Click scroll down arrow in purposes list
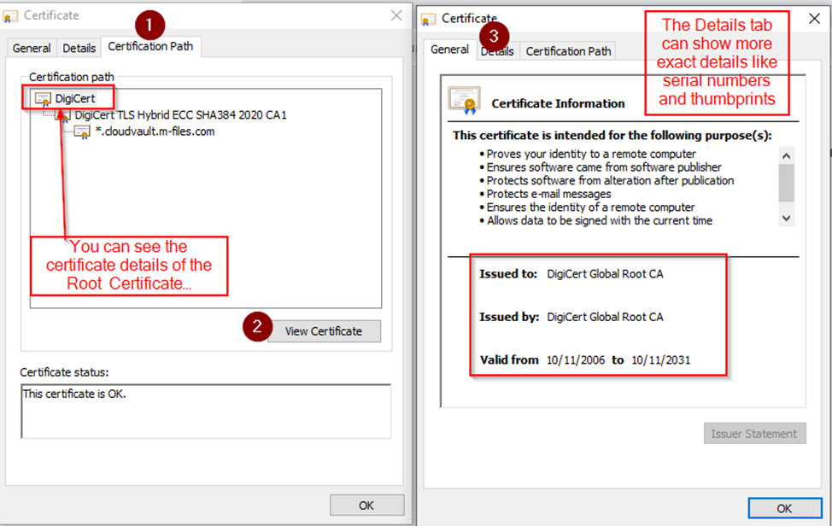The width and height of the screenshot is (832, 526). 787,218
